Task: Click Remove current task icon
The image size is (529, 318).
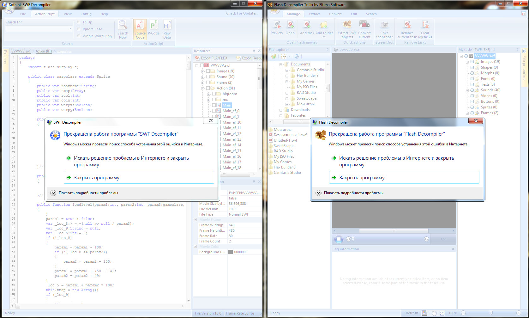Action: click(x=407, y=25)
